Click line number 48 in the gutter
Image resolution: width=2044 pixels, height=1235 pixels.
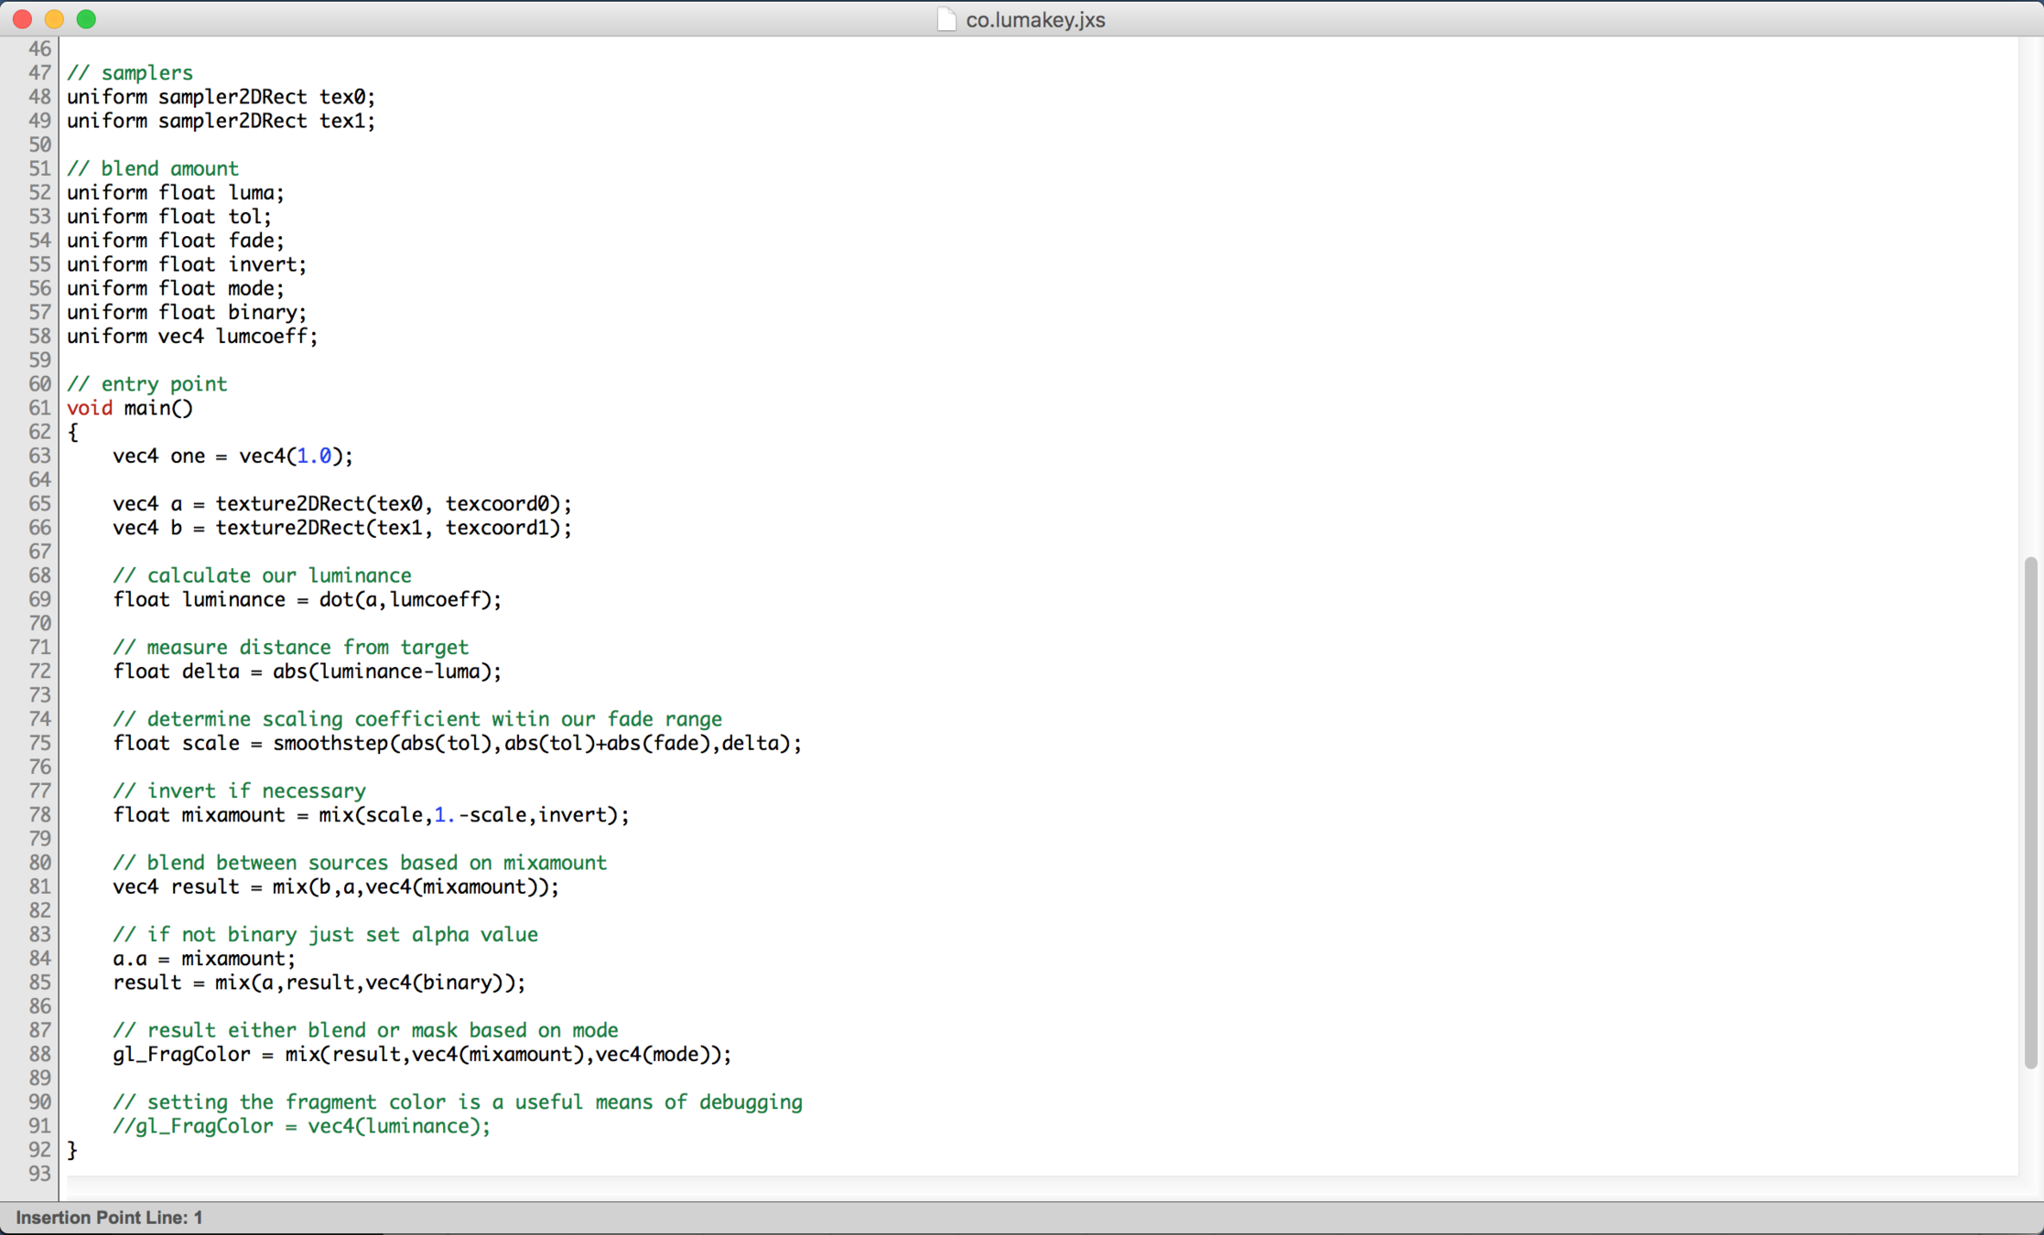(x=39, y=97)
